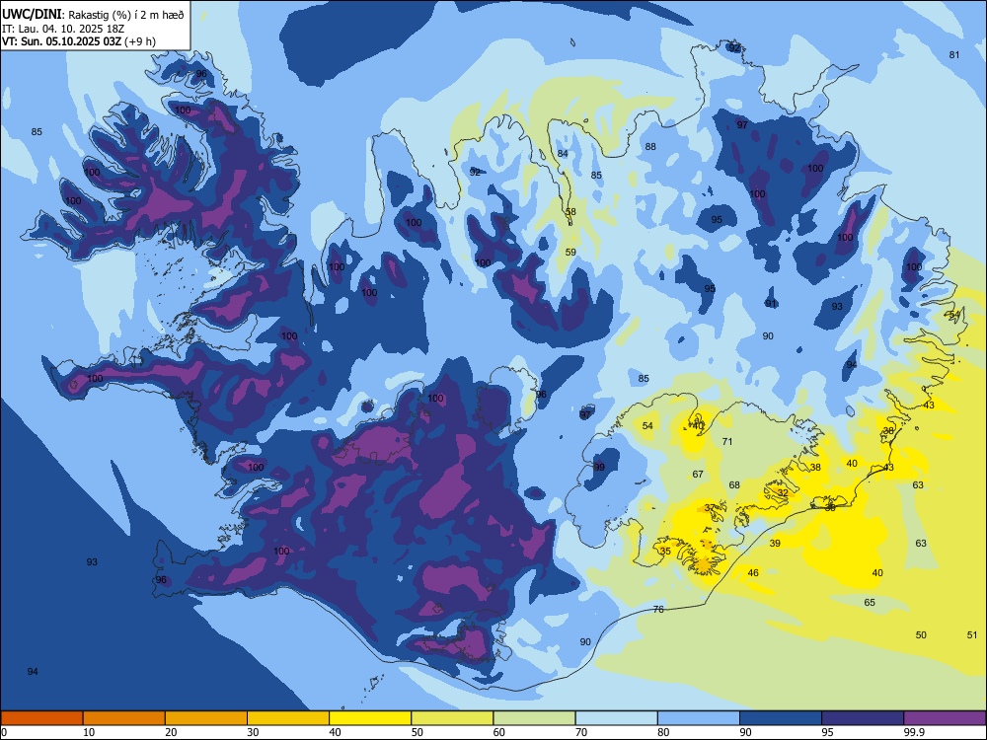987x740 pixels.
Task: Click the humidity value 81 on the map
Action: coord(954,54)
